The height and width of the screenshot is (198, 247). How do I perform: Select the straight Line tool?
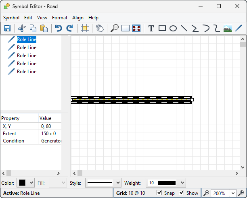184,29
